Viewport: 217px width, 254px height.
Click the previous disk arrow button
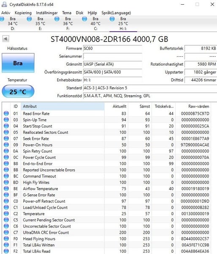pos(5,39)
